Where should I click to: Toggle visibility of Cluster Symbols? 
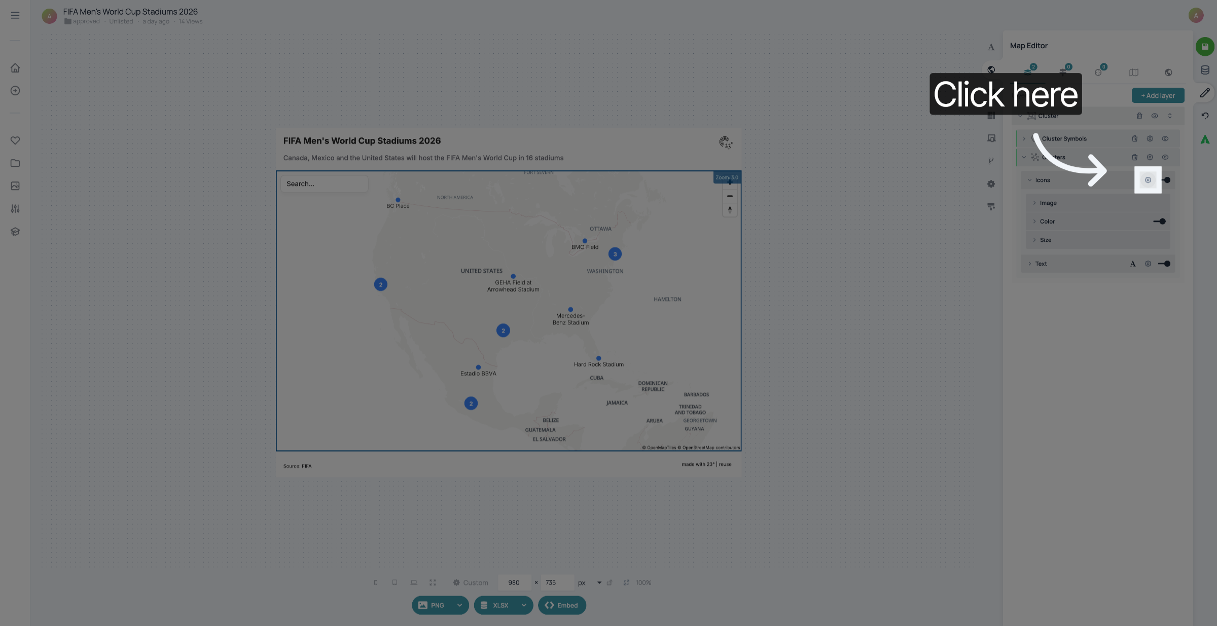pos(1165,139)
